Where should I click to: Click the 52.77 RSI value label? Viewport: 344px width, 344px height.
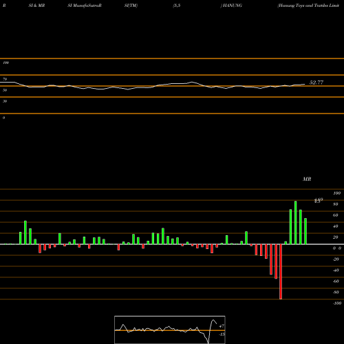pos(316,83)
